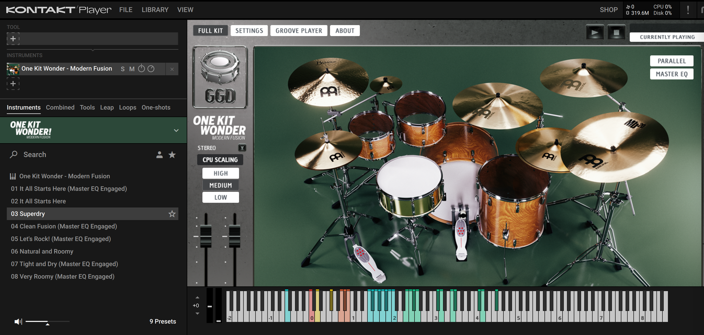Image resolution: width=704 pixels, height=335 pixels.
Task: Mute the One Kit Wonder instrument
Action: [x=132, y=69]
